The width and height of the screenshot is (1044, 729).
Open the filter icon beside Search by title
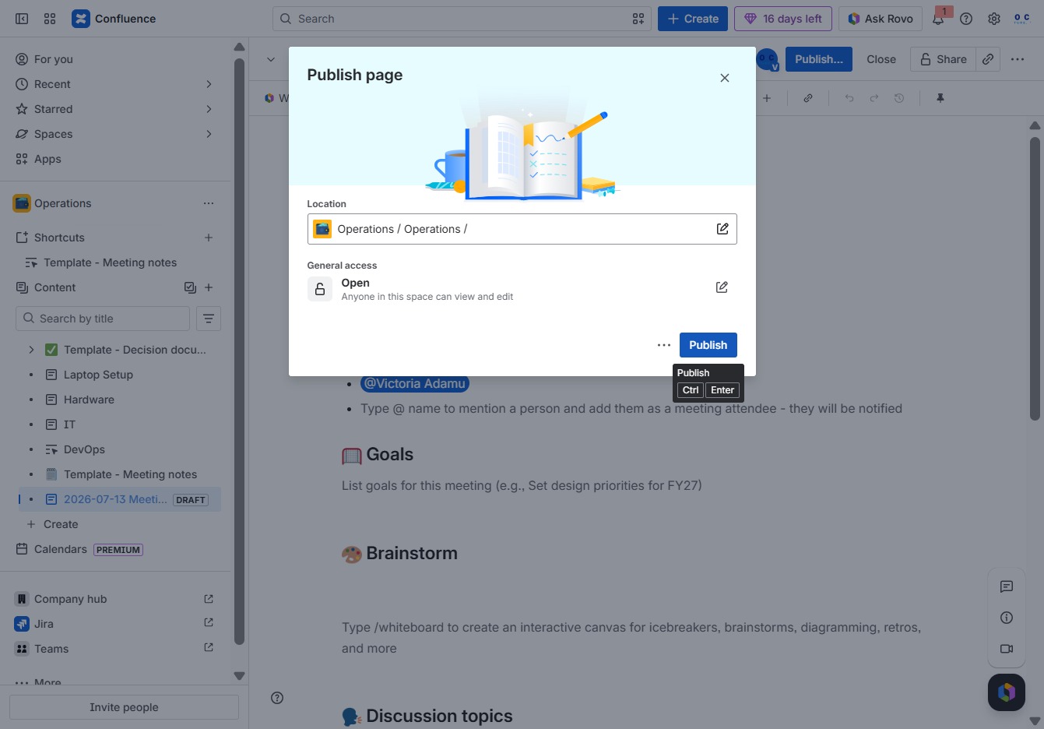coord(209,319)
